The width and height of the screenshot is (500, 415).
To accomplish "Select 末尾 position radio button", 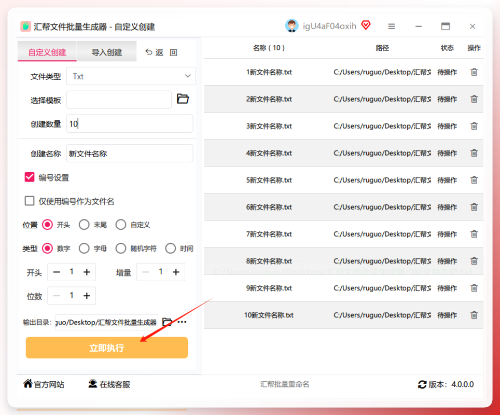I will tap(84, 225).
